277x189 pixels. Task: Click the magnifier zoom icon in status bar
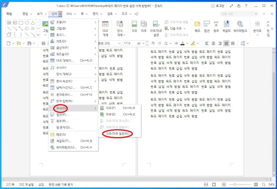pyautogui.click(x=263, y=185)
